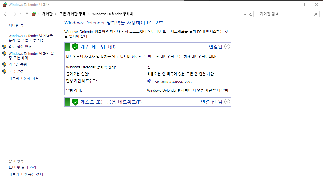Click the shield icon beside 알림 설정 변경

[x=4, y=47]
